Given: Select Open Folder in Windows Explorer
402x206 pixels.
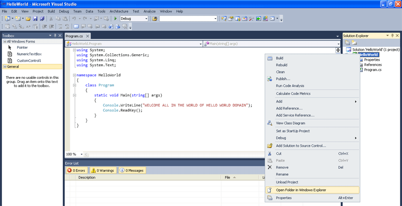Looking at the screenshot, I should [312, 190].
